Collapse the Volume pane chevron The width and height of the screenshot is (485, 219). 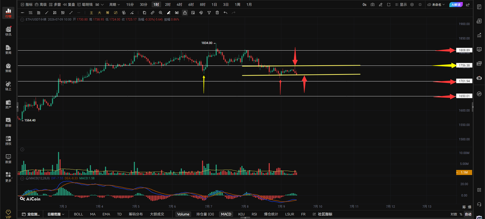(x=22, y=149)
